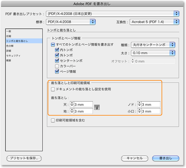Image resolution: width=186 pixels, height=168 pixels.
Task: Open the 互換性 Acrobat 5 dropdown
Action: [x=154, y=22]
